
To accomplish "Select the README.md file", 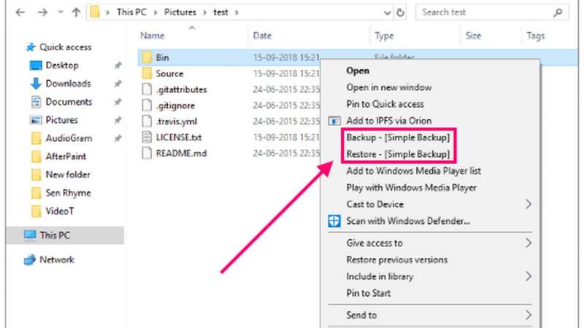I will pos(181,153).
